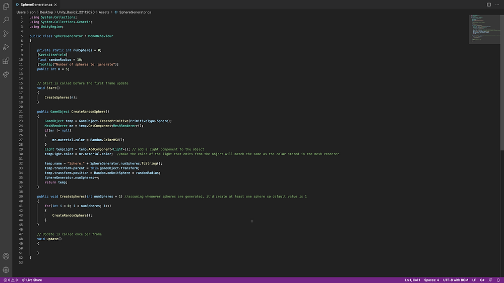Click 'SphereGenerator.numSpheres++;' line
The height and width of the screenshot is (283, 504).
(72, 177)
